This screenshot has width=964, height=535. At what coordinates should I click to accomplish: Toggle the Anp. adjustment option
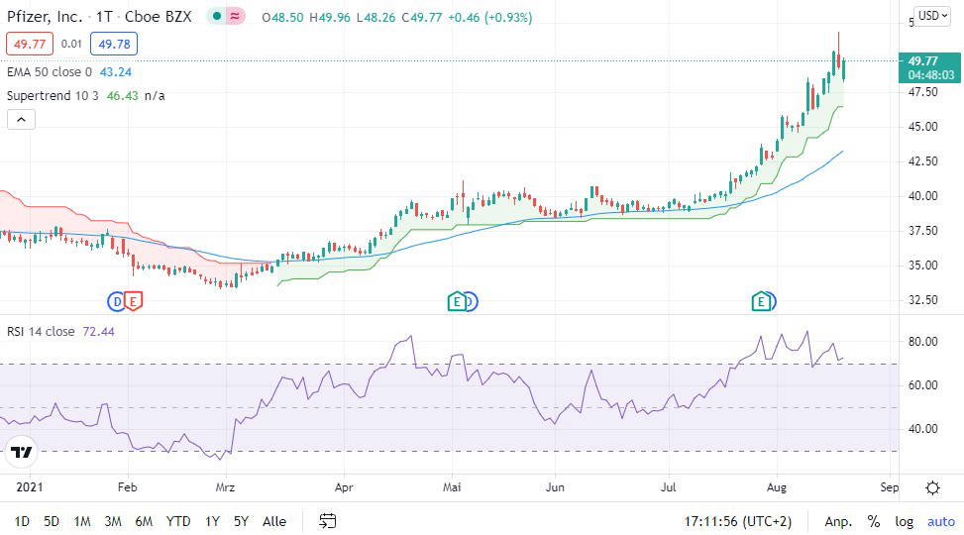[x=838, y=521]
